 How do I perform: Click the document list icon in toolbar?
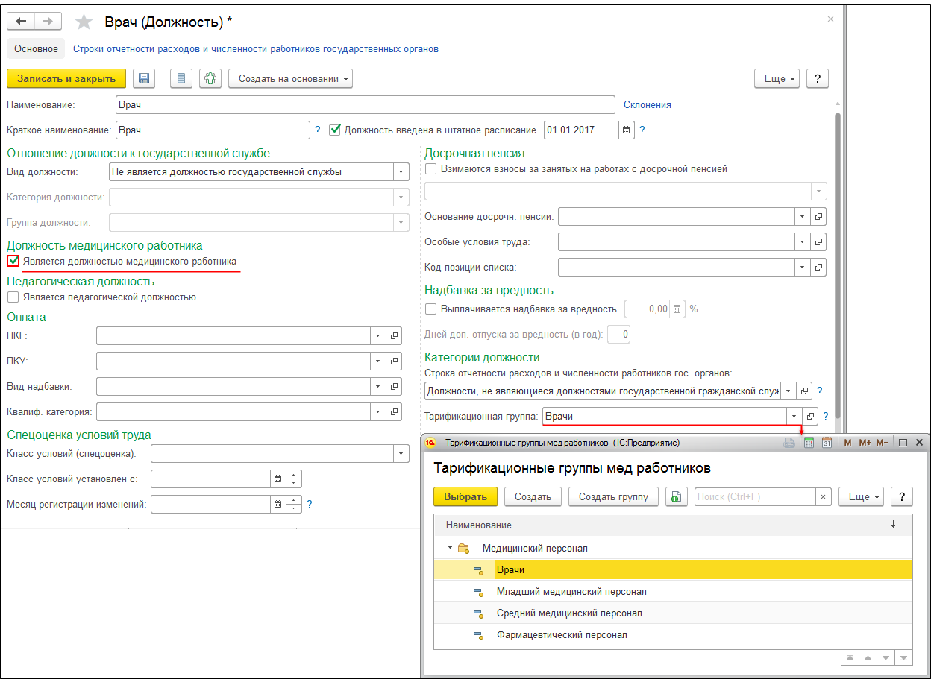tap(181, 78)
